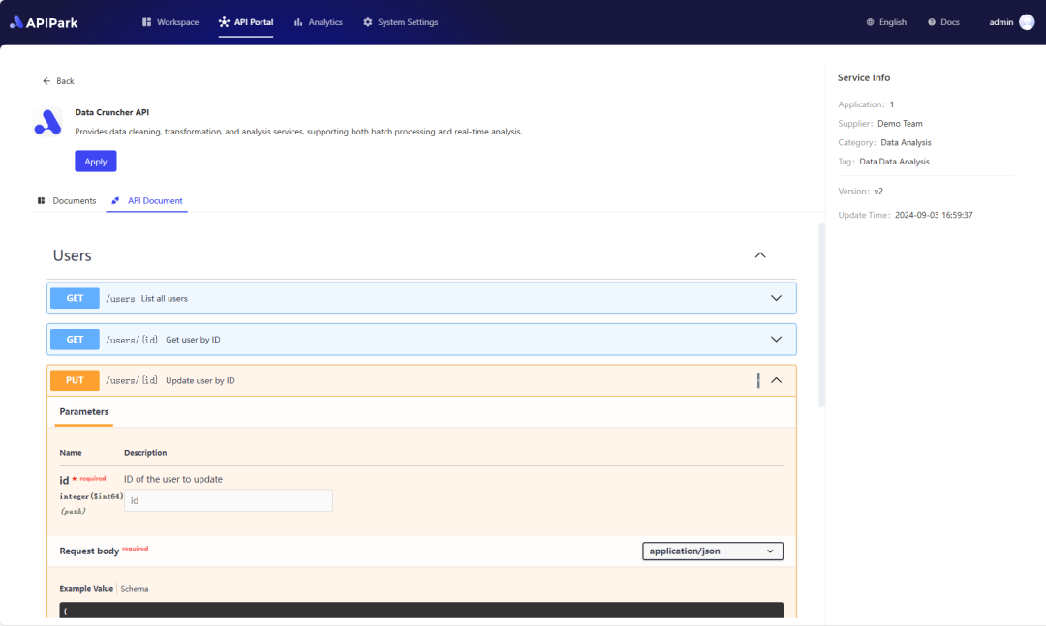Click the globe language icon
The height and width of the screenshot is (626, 1046).
870,22
